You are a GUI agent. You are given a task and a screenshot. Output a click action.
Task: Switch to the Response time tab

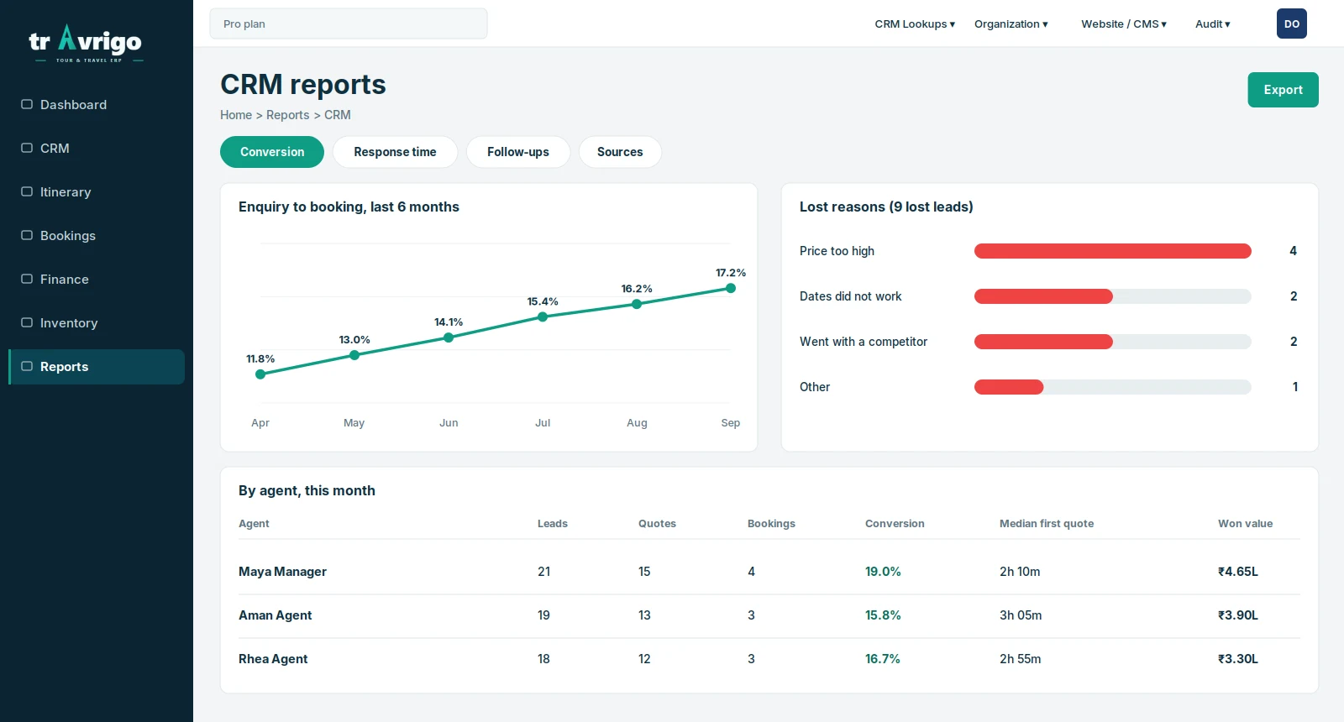[x=395, y=152]
